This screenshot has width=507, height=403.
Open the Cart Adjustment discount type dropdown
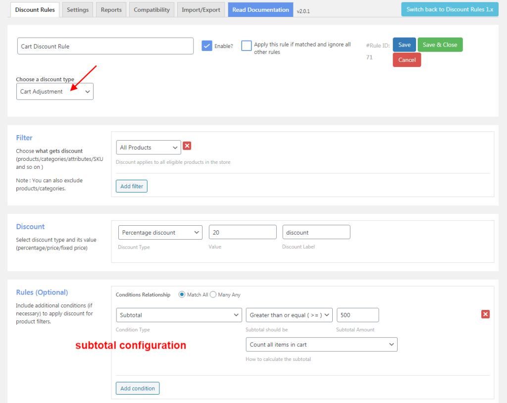55,92
